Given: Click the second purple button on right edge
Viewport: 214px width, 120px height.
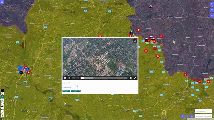Looking at the screenshot, I should (212, 10).
